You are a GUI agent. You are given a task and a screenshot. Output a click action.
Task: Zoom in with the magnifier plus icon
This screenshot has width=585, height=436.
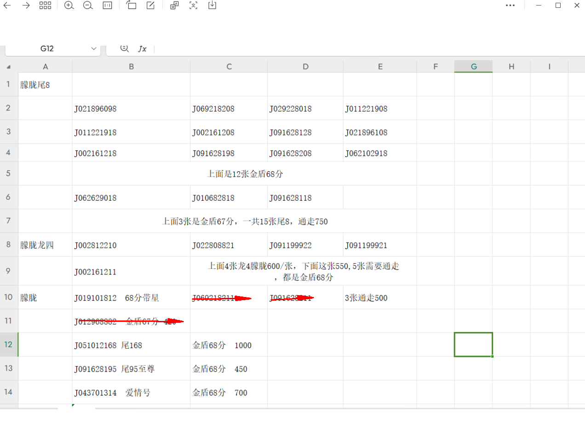[x=69, y=6]
